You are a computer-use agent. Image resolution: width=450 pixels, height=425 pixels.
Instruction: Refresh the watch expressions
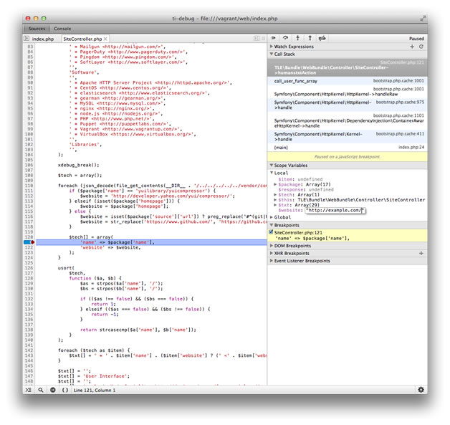click(x=421, y=46)
